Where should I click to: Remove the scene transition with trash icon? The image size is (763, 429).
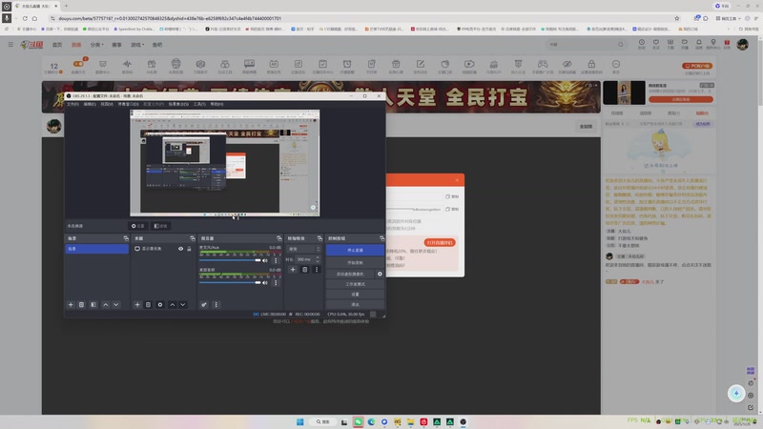pyautogui.click(x=304, y=270)
